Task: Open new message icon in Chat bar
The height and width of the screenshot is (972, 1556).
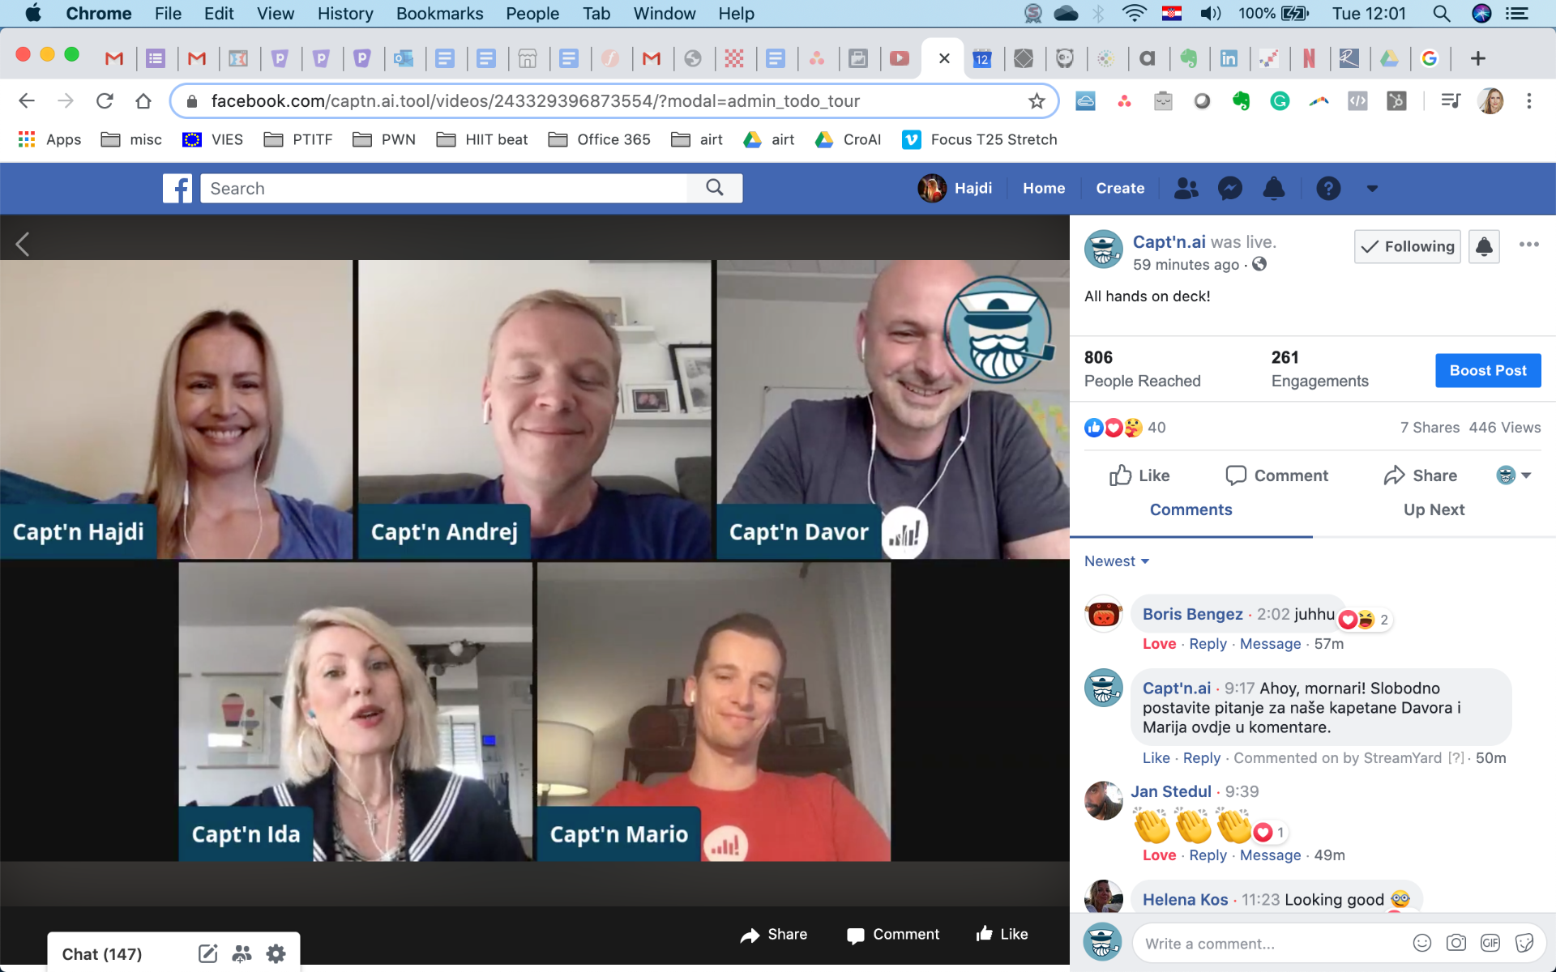Action: [208, 953]
